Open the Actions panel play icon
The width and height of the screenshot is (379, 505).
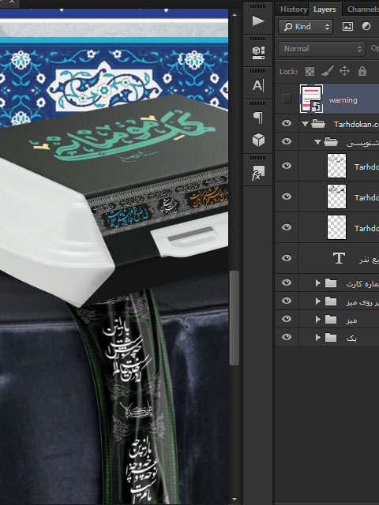coord(258,21)
